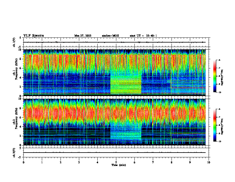Image resolution: width=235 pixels, height=182 pixels.
Task: Click the "station=MOS" header text
Action: pos(110,36)
